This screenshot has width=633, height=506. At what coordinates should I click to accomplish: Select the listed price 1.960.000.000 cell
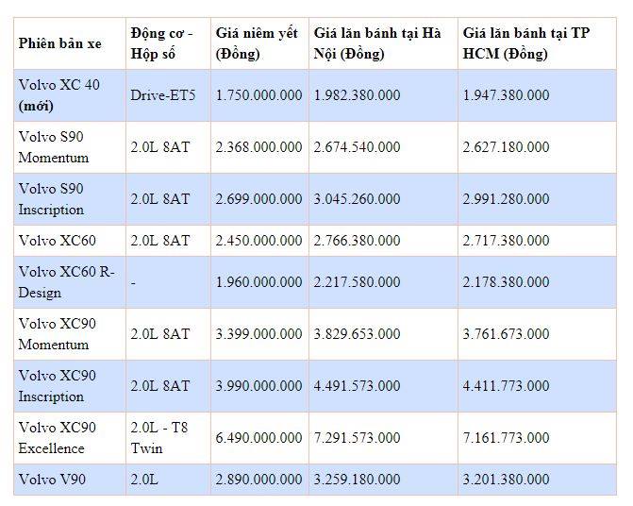pos(258,282)
